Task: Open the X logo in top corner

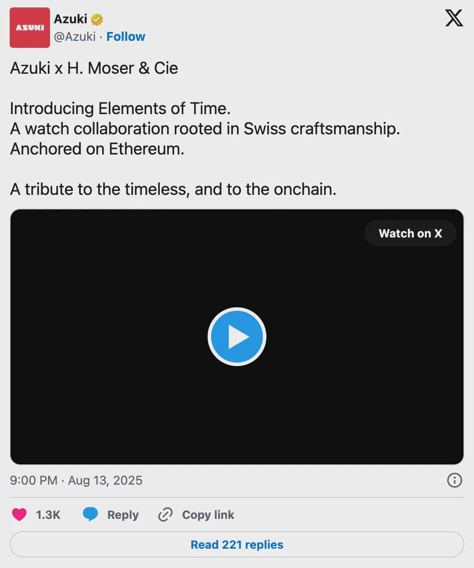Action: (x=454, y=18)
